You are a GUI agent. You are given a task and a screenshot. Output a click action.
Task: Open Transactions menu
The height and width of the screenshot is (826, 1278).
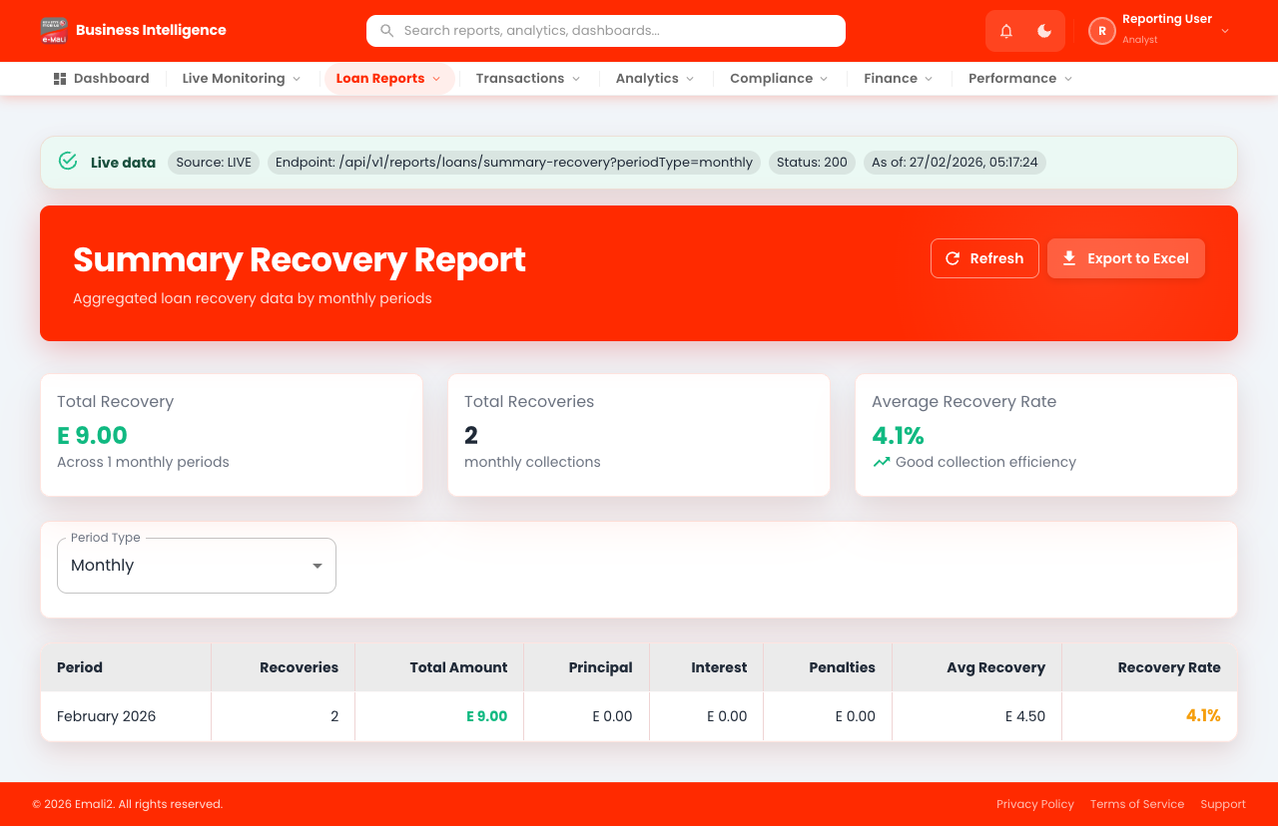tap(527, 79)
